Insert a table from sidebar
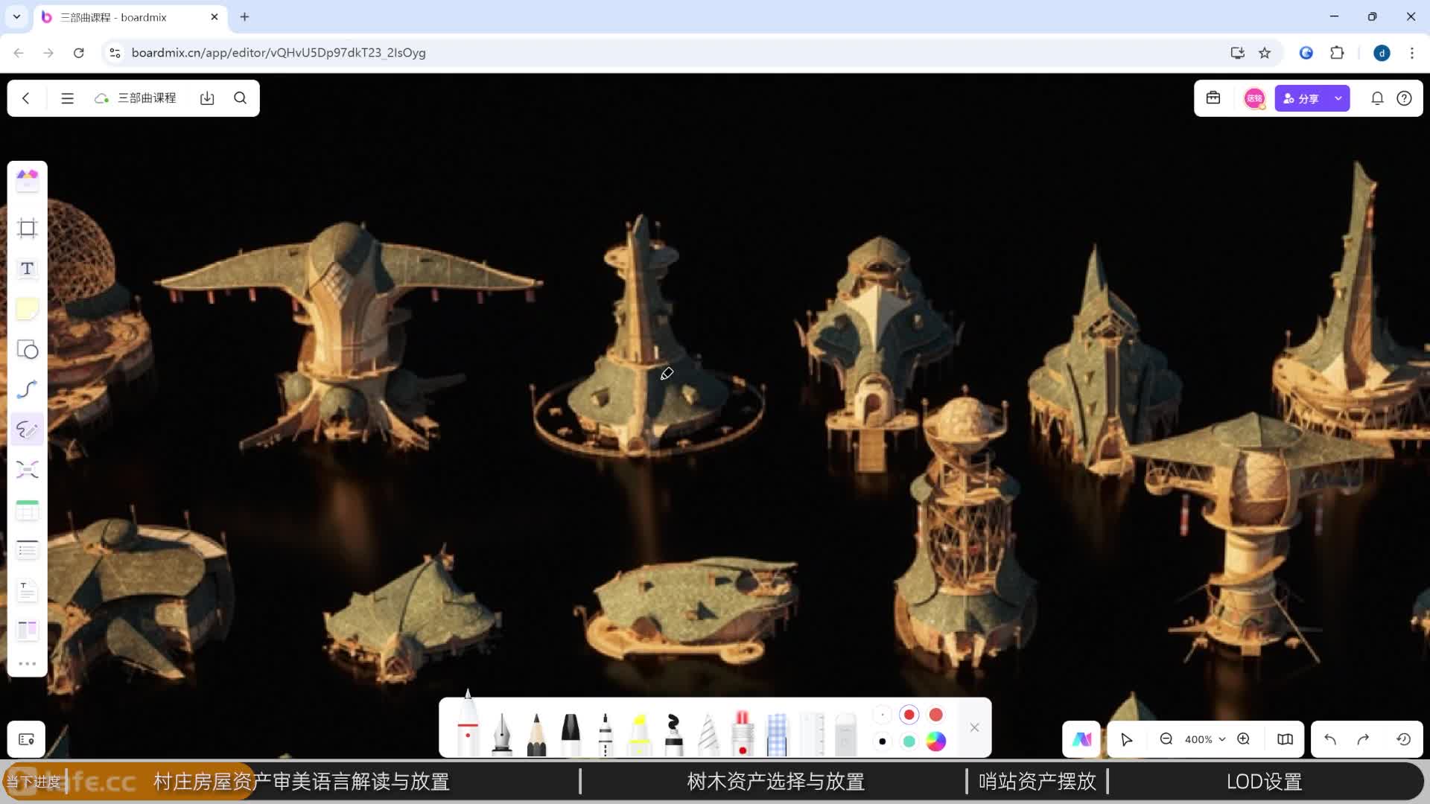The width and height of the screenshot is (1430, 804). [28, 510]
